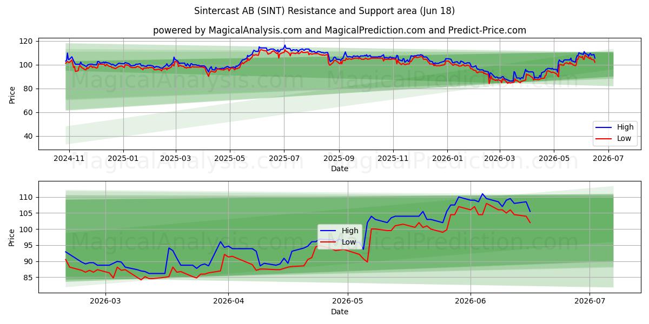Click the '80' price tick on top chart
Screen dimensions: 649x324
[29, 89]
